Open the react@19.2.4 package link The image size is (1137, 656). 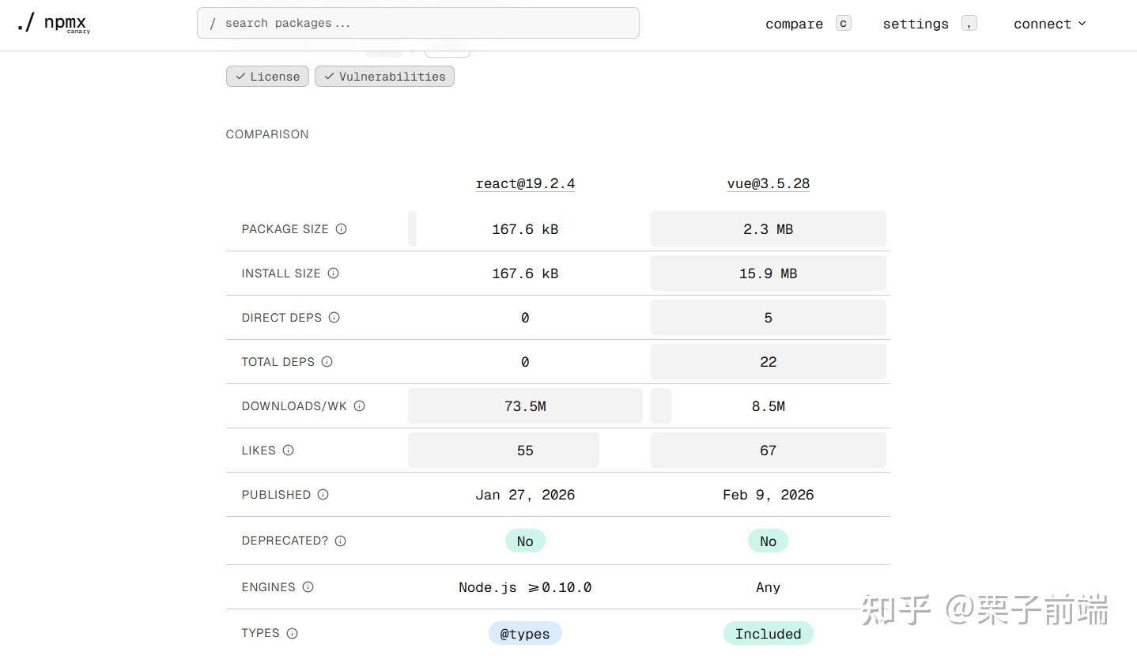pyautogui.click(x=525, y=183)
